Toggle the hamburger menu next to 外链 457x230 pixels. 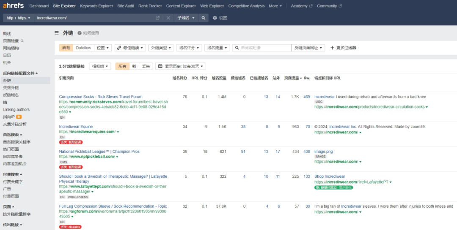57,33
